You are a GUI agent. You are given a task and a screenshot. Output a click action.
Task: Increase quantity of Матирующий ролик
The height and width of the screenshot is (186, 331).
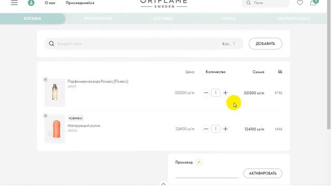pyautogui.click(x=225, y=129)
